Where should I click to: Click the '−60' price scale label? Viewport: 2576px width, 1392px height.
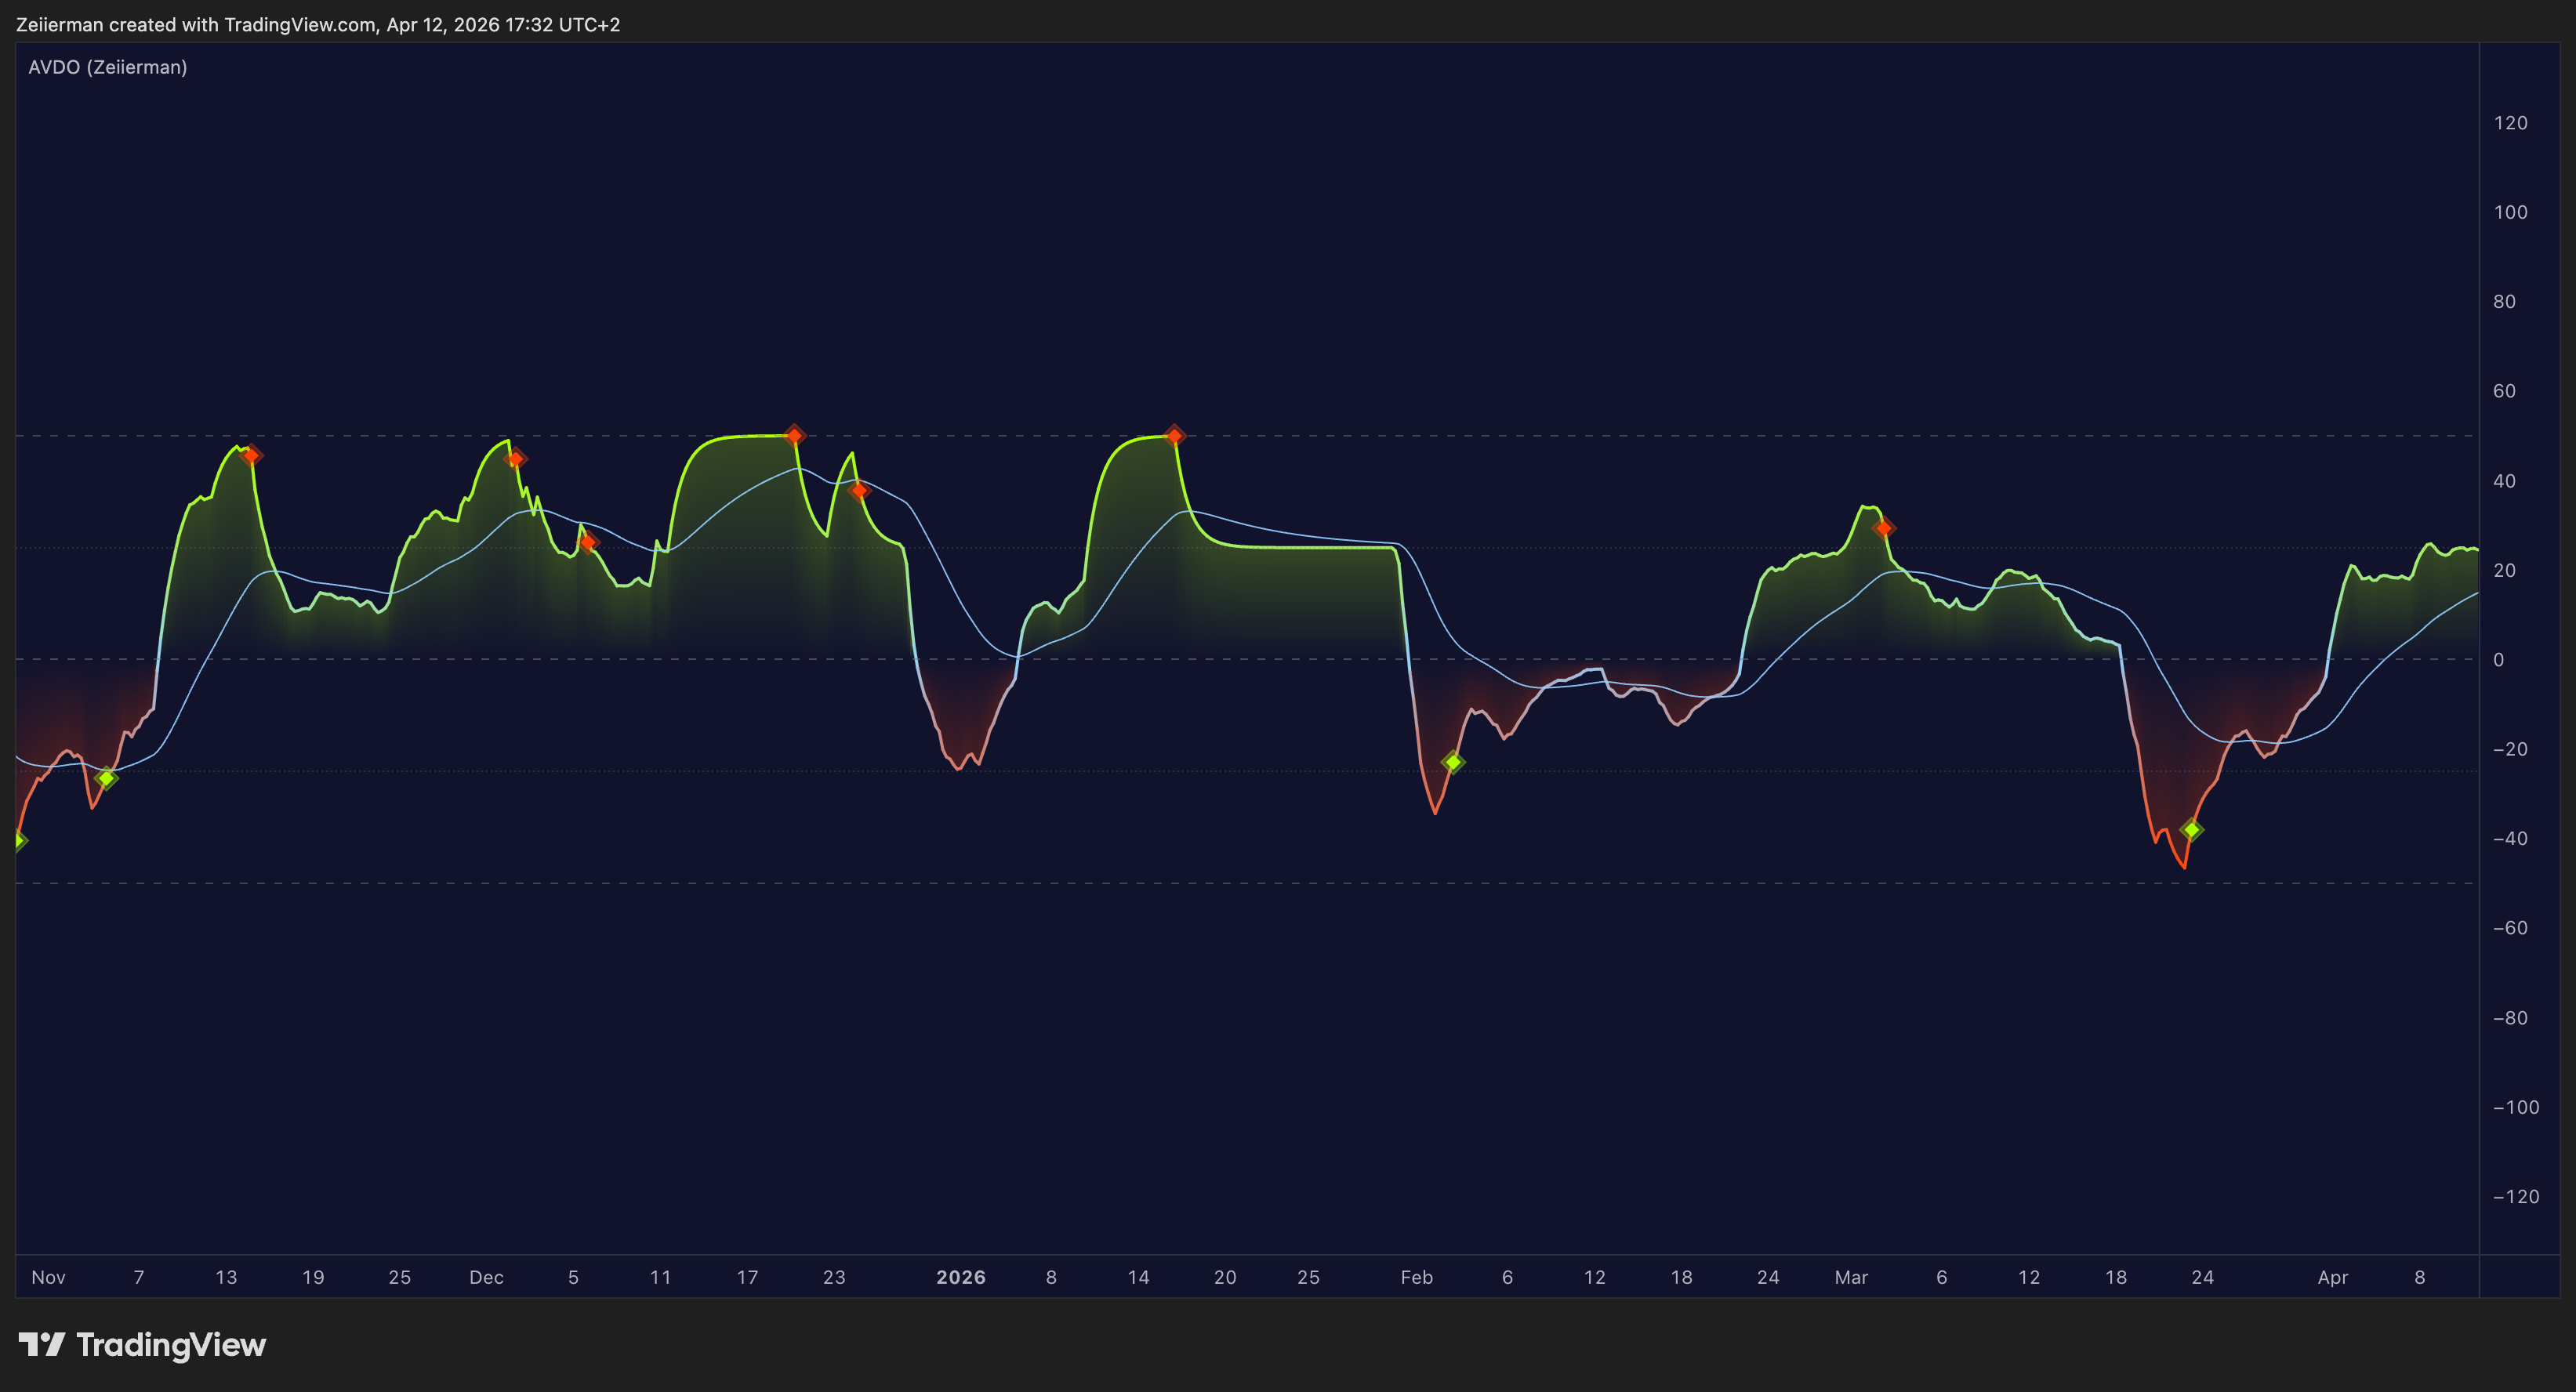[x=2510, y=928]
